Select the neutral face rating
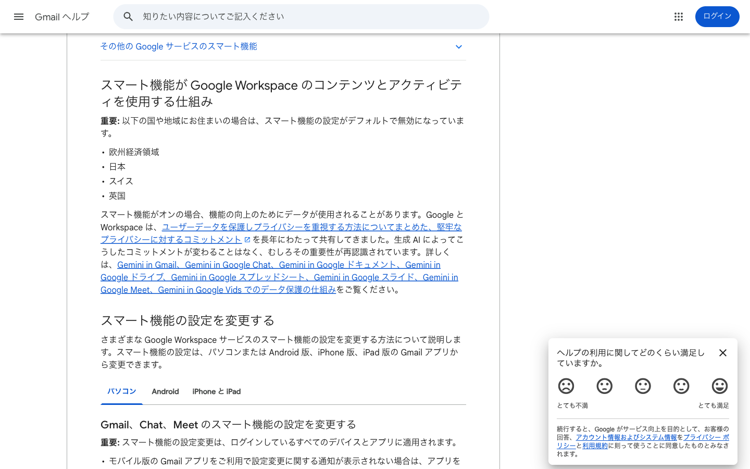The height and width of the screenshot is (469, 750). tap(643, 386)
